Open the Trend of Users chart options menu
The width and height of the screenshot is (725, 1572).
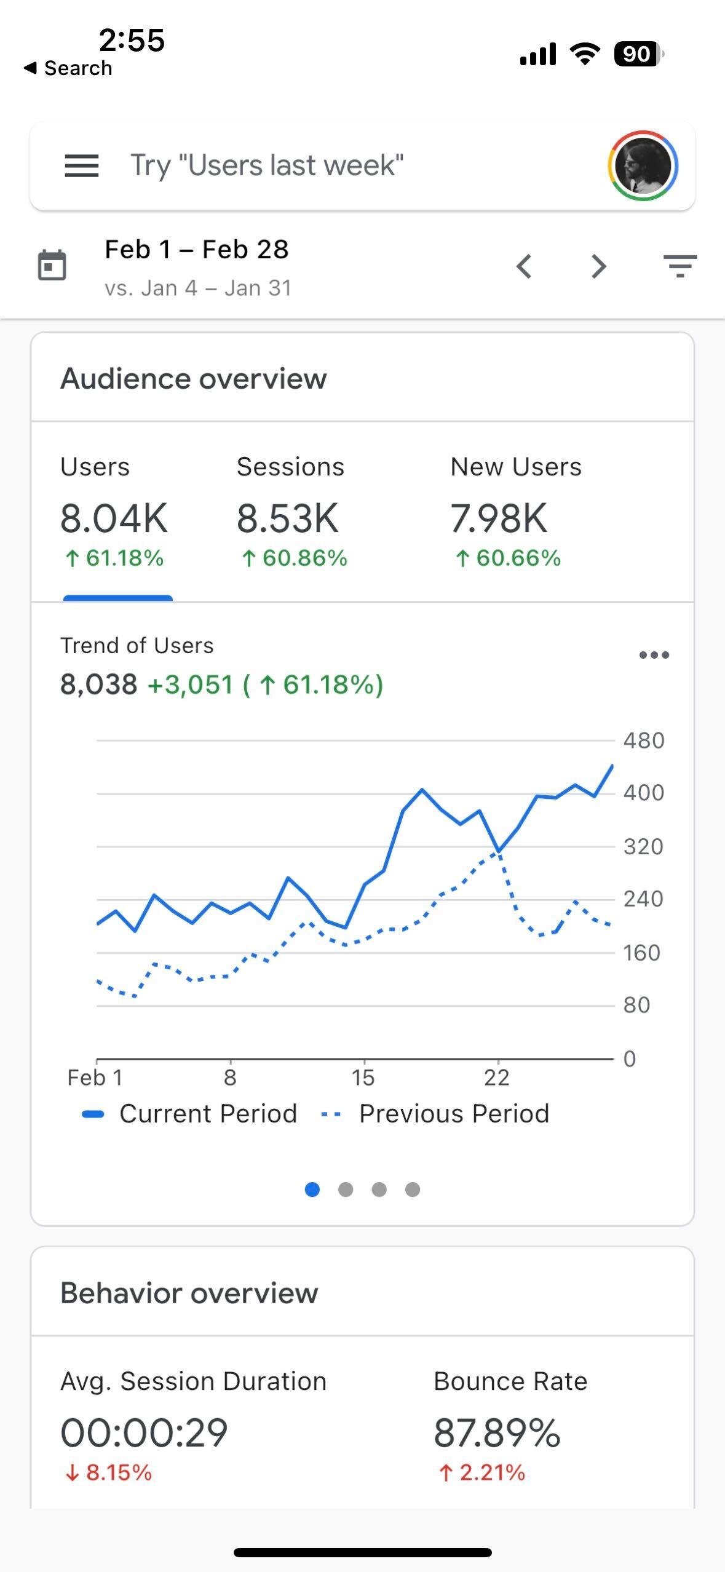pyautogui.click(x=654, y=655)
